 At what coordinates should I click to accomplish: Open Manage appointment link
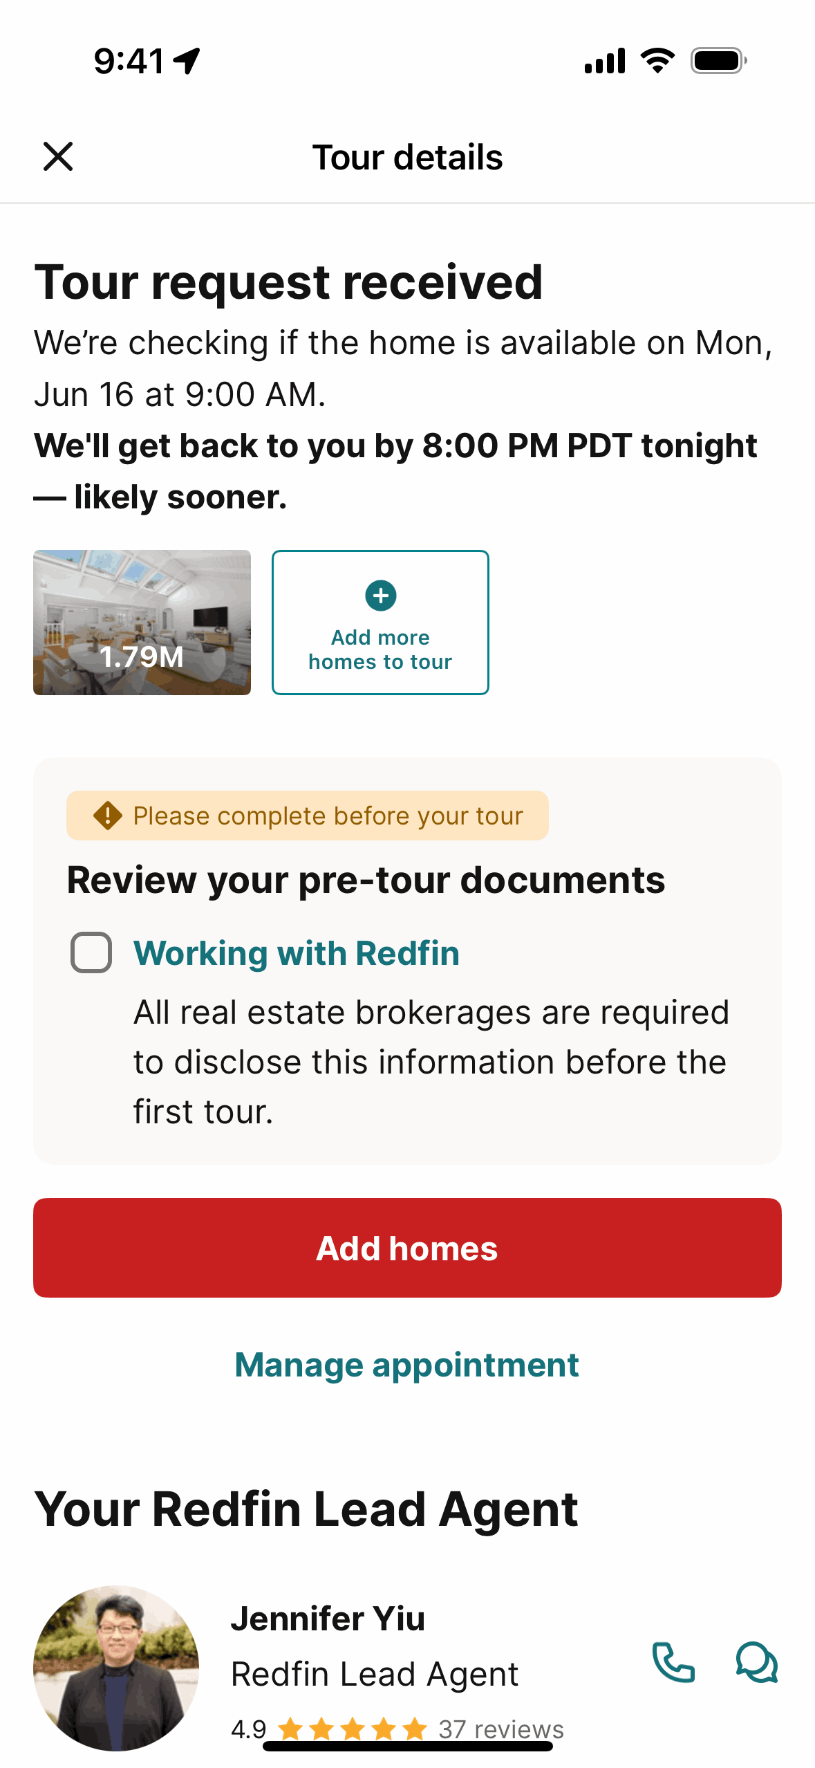click(406, 1365)
